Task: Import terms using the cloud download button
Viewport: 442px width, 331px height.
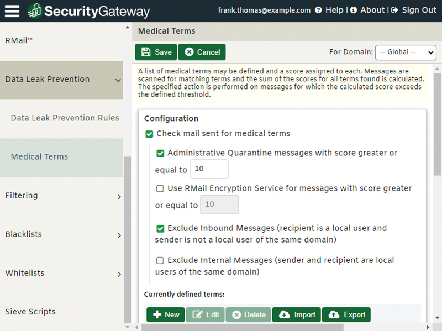Action: tap(297, 314)
